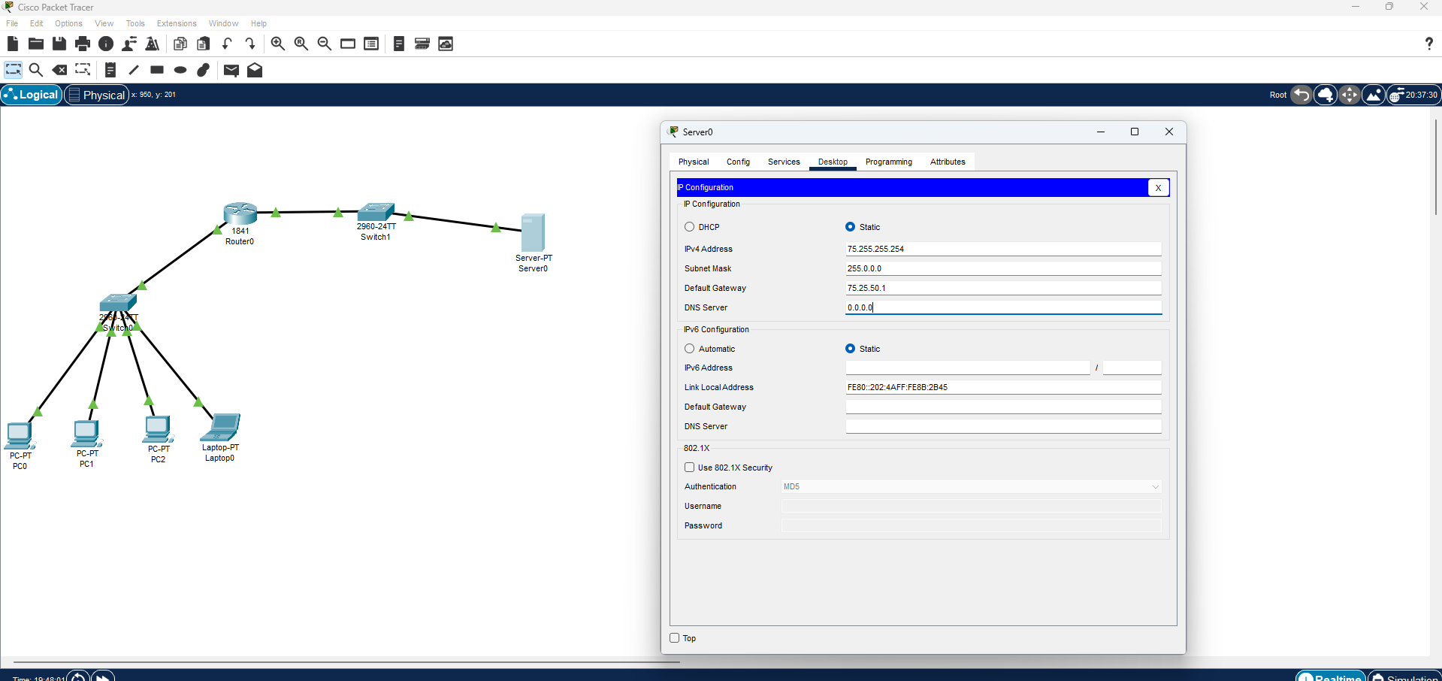Viewport: 1442px width, 681px height.
Task: Switch to Realtime mode
Action: (x=1331, y=676)
